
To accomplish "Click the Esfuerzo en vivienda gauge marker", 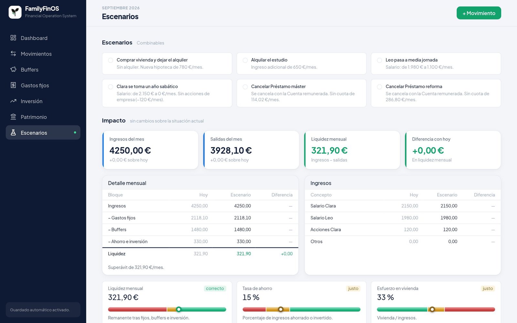I will click(432, 309).
